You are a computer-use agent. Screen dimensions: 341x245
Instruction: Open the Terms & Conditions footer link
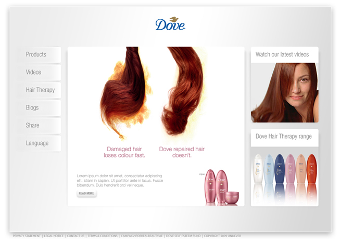(103, 236)
